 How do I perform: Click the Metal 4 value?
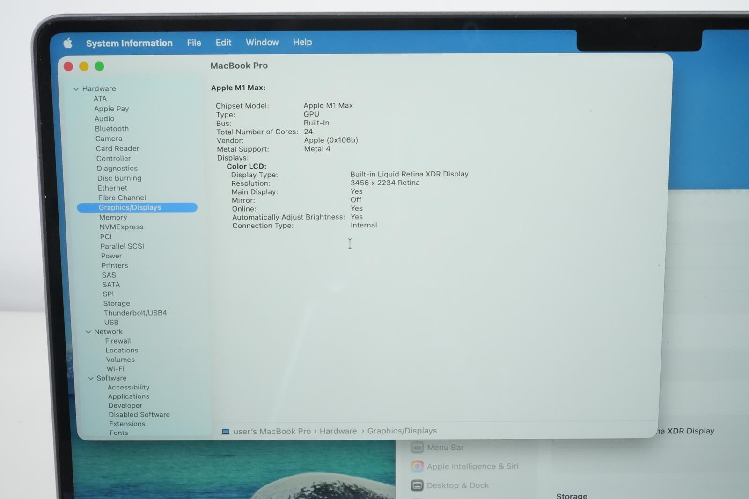coord(317,149)
